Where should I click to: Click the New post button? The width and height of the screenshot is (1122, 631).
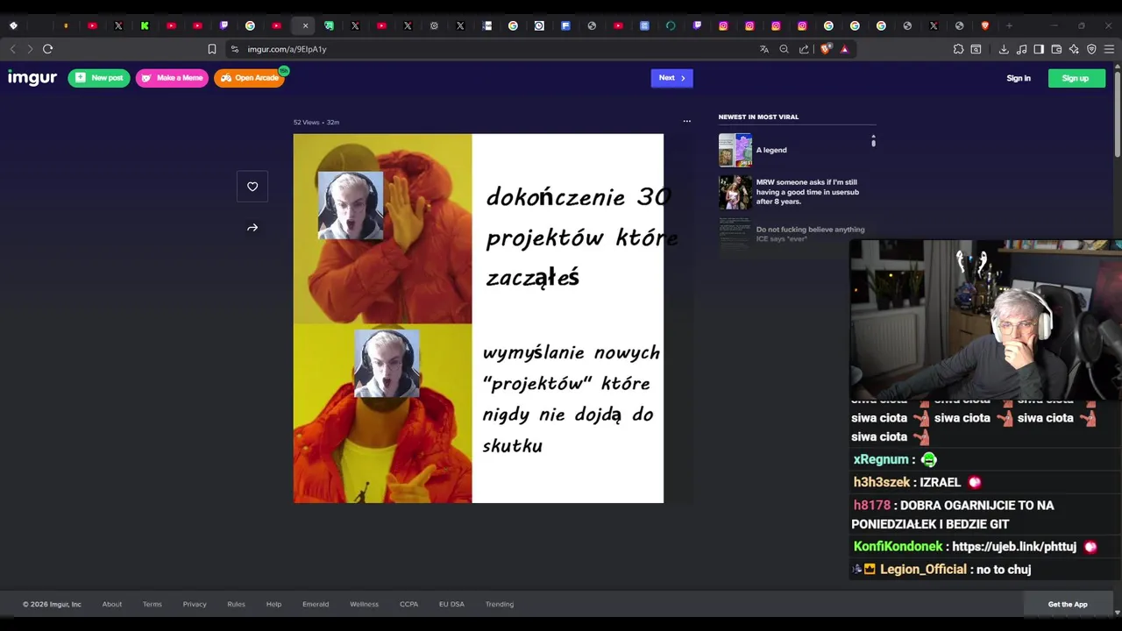tap(99, 78)
